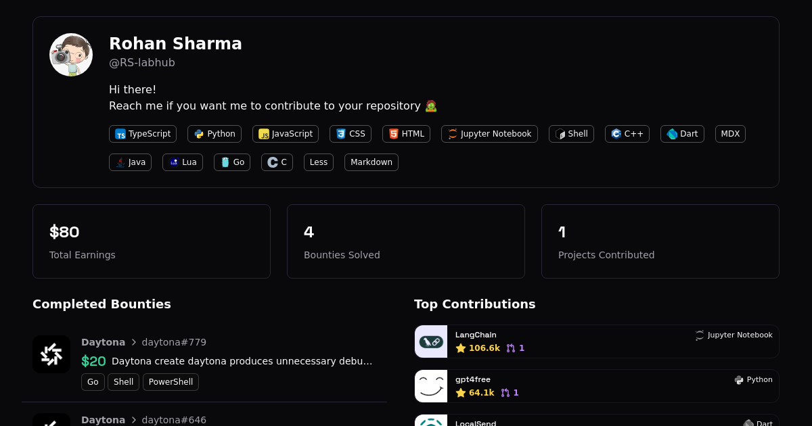812x426 pixels.
Task: Click Rohan Sharma's profile avatar
Action: [70, 55]
